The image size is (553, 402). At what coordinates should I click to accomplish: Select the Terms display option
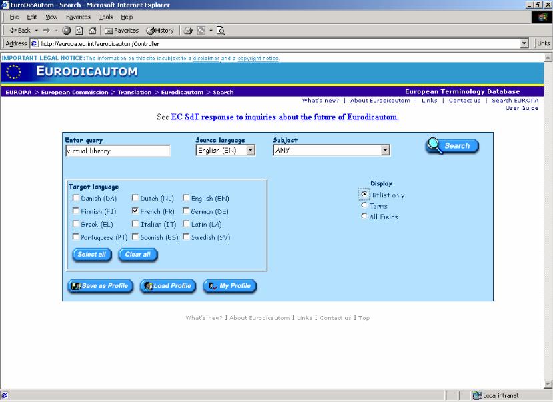(364, 205)
